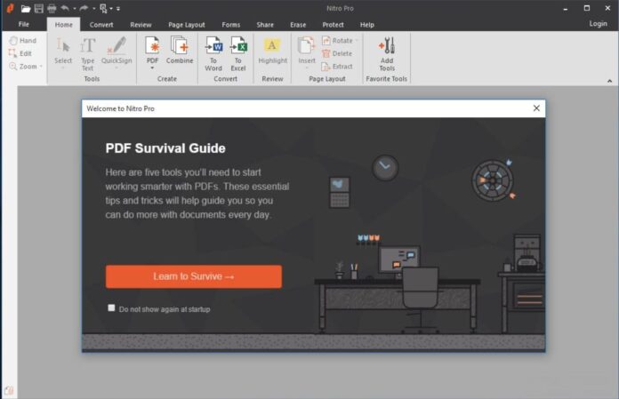This screenshot has width=619, height=399.
Task: Click the Login link
Action: 598,24
